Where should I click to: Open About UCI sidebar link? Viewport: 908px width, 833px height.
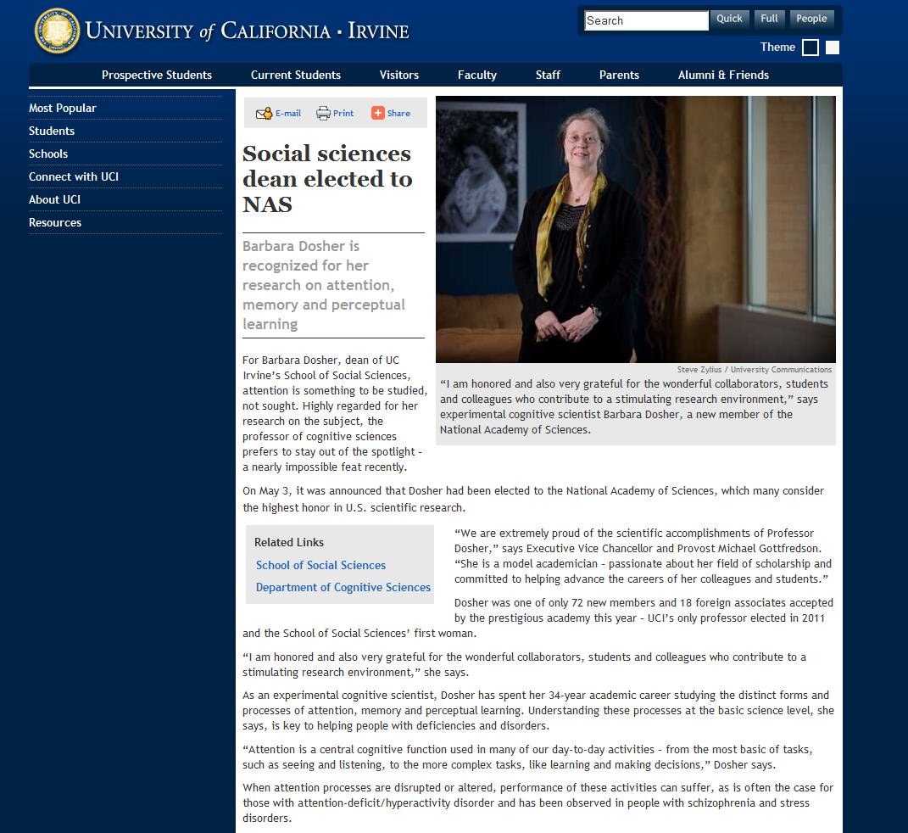click(x=54, y=200)
